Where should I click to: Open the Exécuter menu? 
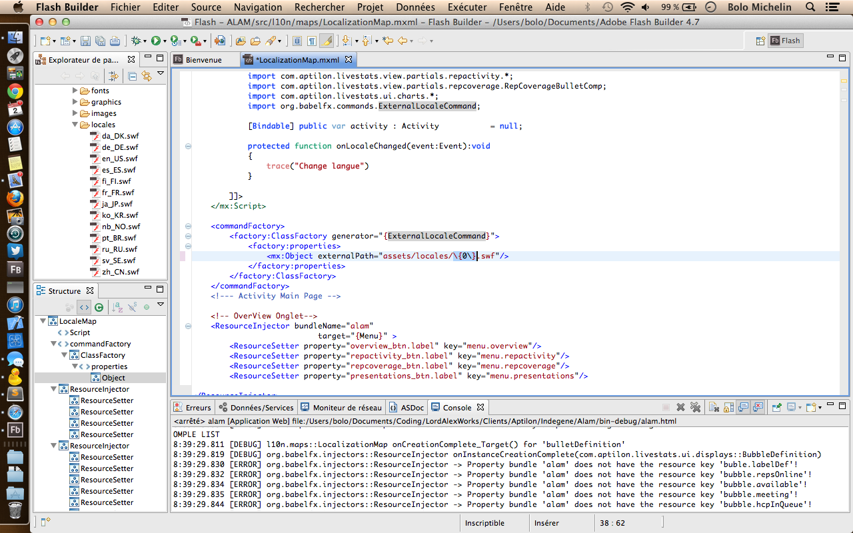click(467, 7)
